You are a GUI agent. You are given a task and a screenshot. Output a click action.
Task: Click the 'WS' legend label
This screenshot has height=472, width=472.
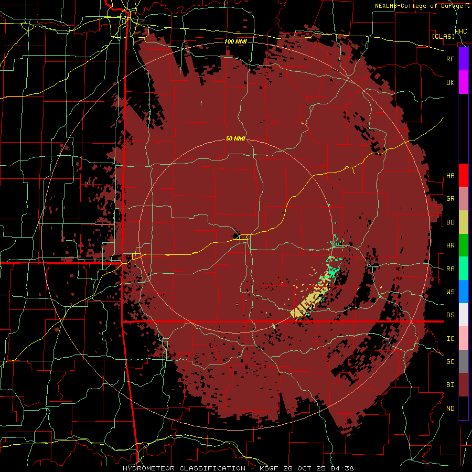click(x=450, y=292)
